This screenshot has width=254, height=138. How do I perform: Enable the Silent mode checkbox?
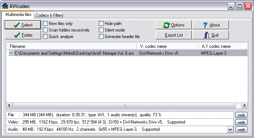point(101,30)
